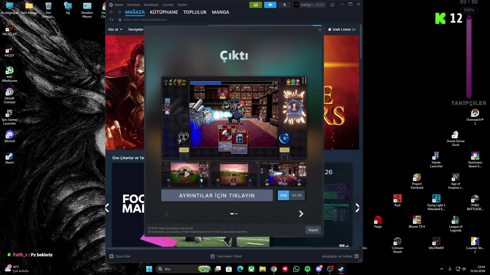Switch to the MANGA profile tab
Screen dimensions: 490x275
pos(220,12)
